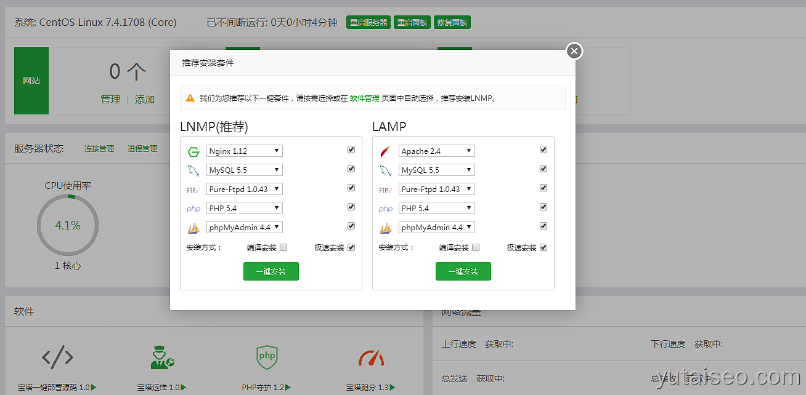Image resolution: width=806 pixels, height=395 pixels.
Task: Click the MySQL dolphin icon in LAMP
Action: [x=386, y=170]
